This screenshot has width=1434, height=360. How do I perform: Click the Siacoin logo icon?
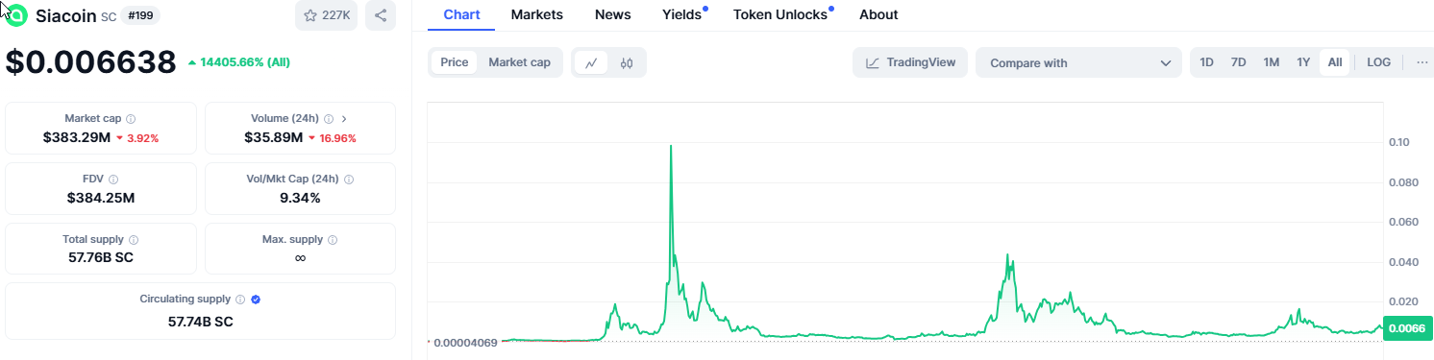coord(15,15)
